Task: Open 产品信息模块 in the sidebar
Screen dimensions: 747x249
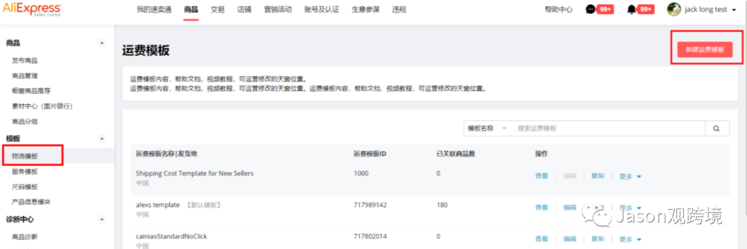Action: (31, 202)
